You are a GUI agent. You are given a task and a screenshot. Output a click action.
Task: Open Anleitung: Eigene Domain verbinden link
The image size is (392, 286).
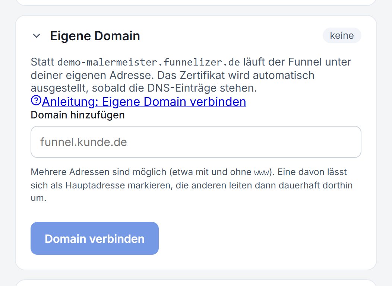point(144,102)
